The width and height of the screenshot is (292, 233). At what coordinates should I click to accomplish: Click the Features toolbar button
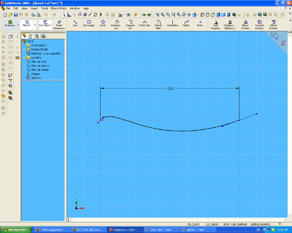point(10,23)
